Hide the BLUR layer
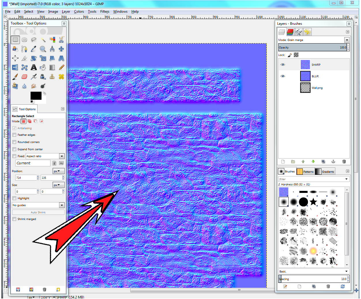The height and width of the screenshot is (299, 361). [283, 76]
